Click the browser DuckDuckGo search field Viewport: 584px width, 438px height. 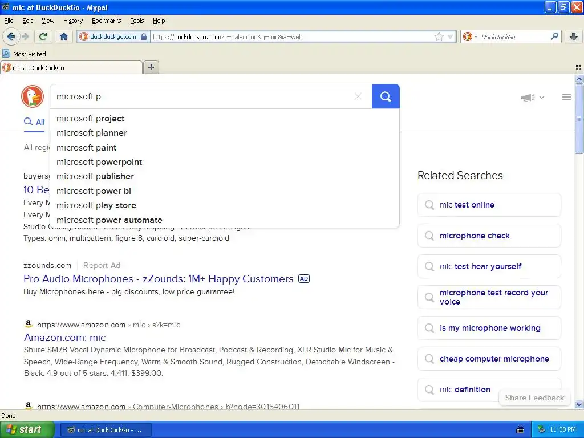(x=514, y=36)
